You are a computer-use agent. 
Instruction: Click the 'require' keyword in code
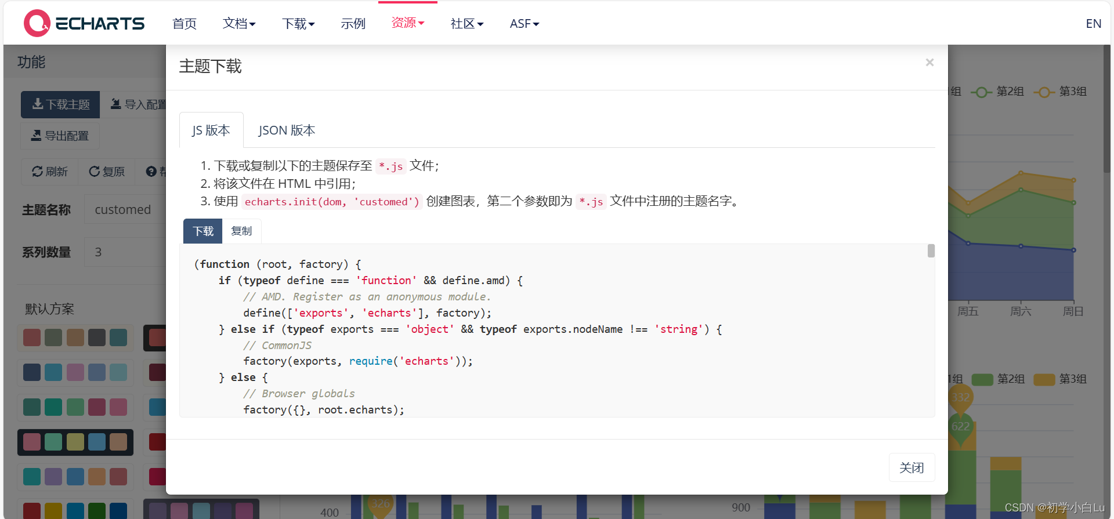point(371,361)
